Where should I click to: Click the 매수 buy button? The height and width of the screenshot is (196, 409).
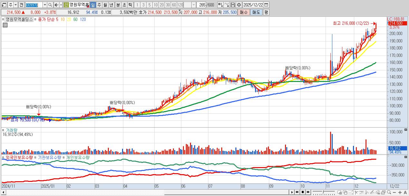[244, 12]
